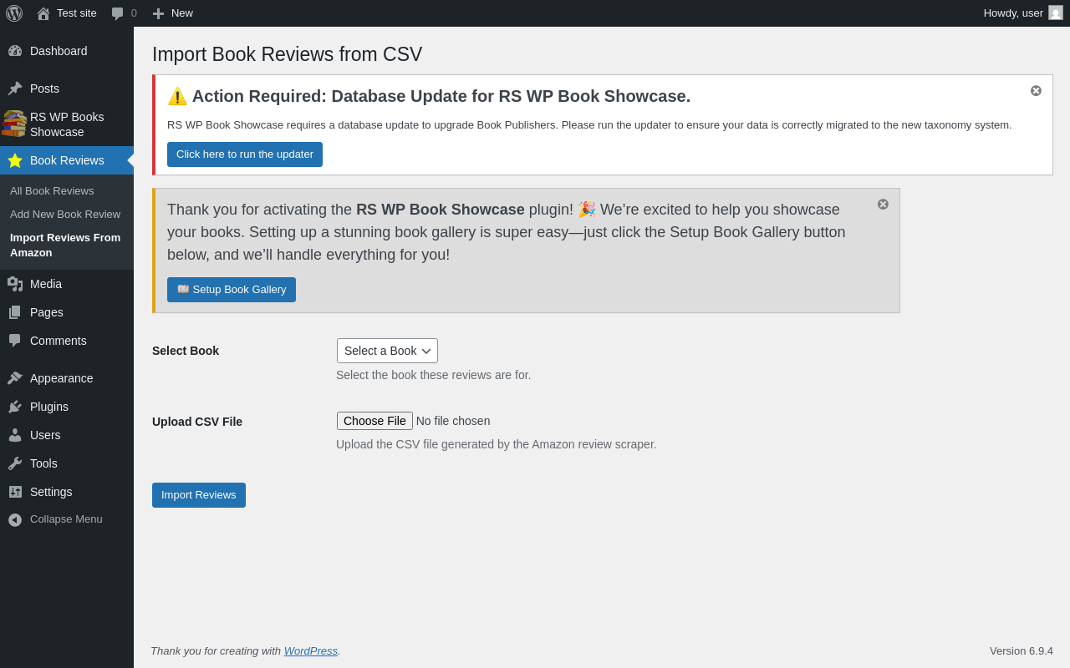The width and height of the screenshot is (1070, 668).
Task: Open Add New Book Review submenu item
Action: point(65,215)
